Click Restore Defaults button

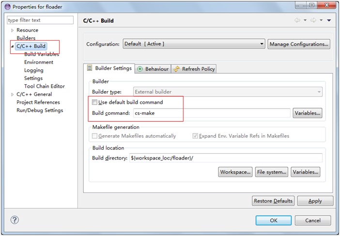tap(273, 201)
